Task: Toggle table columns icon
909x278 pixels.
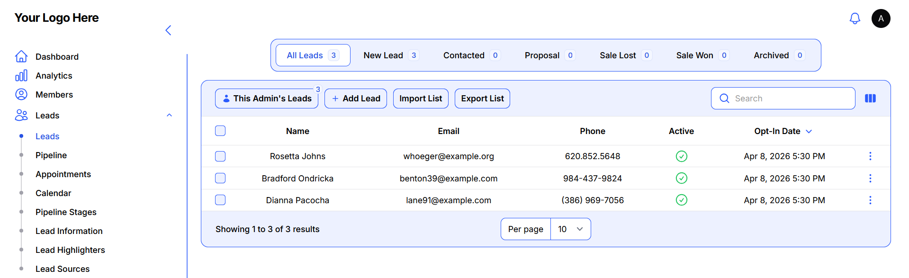Action: pos(870,99)
